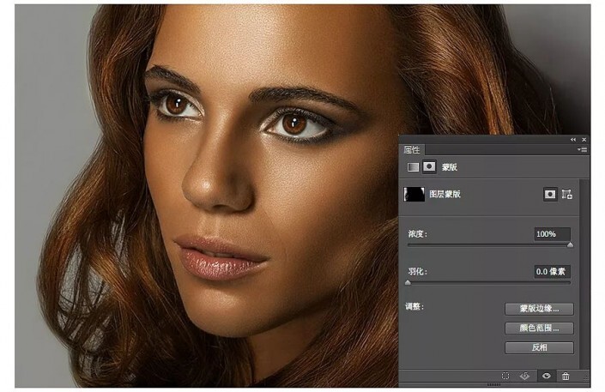Select the Masks mode icon in 属性 panel

(x=429, y=167)
